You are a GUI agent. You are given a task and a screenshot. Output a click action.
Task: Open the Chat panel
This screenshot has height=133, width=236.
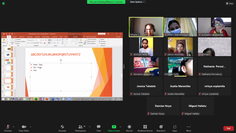click(x=99, y=127)
